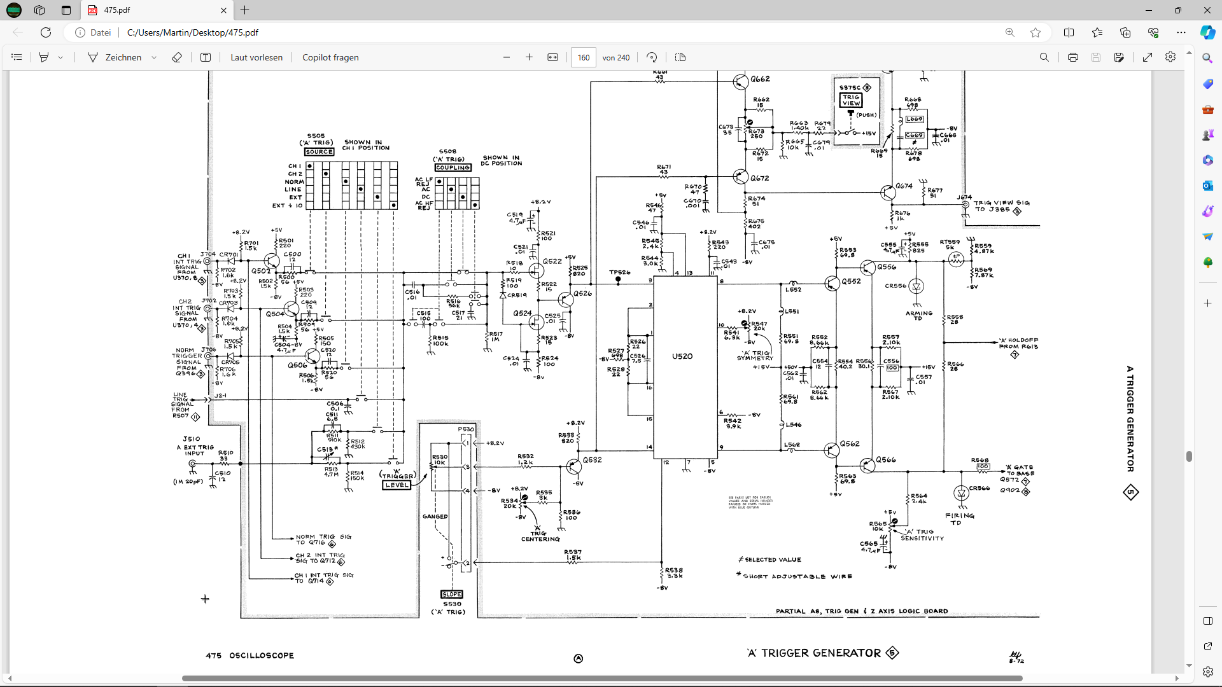This screenshot has height=687, width=1222.
Task: Click the U520 chip label
Action: (682, 356)
